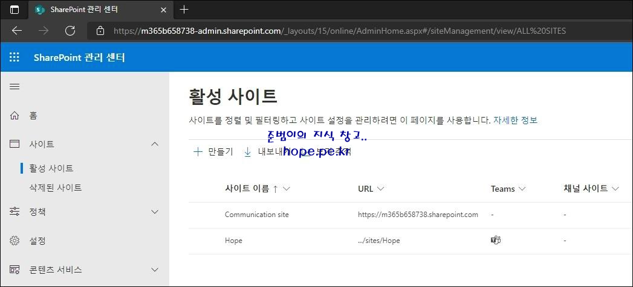Click the browser address bar URL
Image resolution: width=633 pixels, height=287 pixels.
[x=340, y=31]
